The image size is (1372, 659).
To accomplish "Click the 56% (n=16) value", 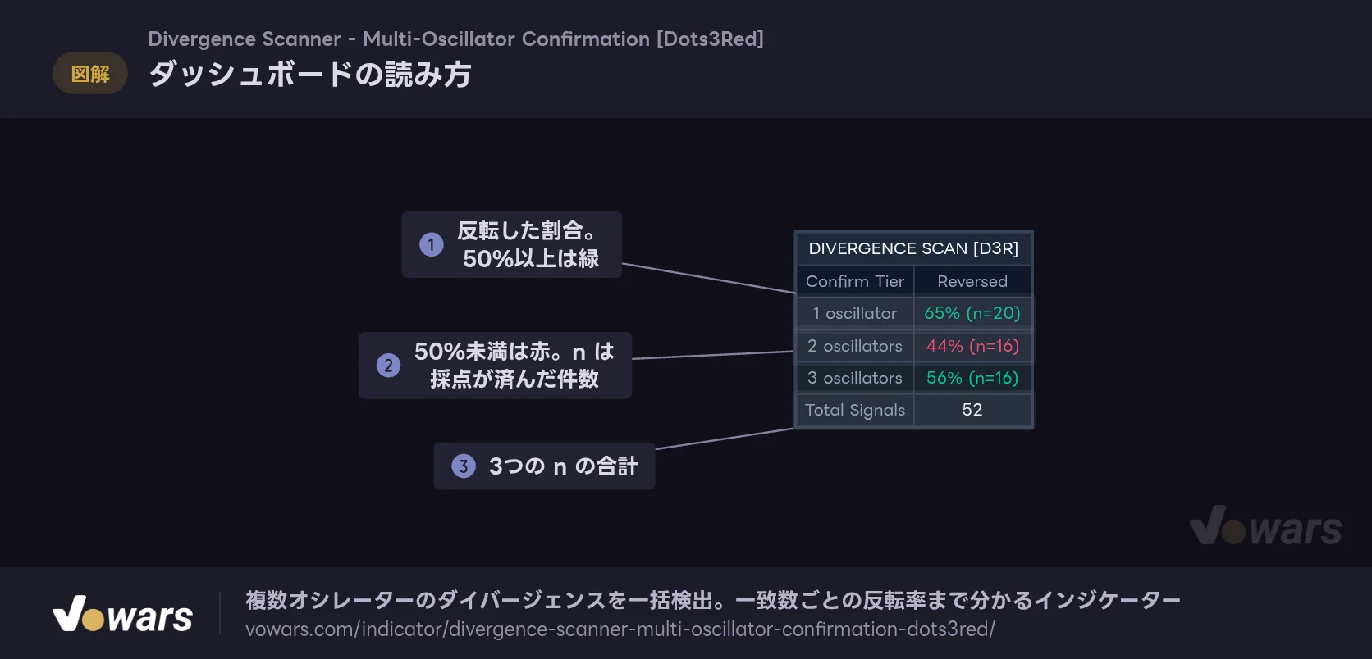I will pos(972,378).
